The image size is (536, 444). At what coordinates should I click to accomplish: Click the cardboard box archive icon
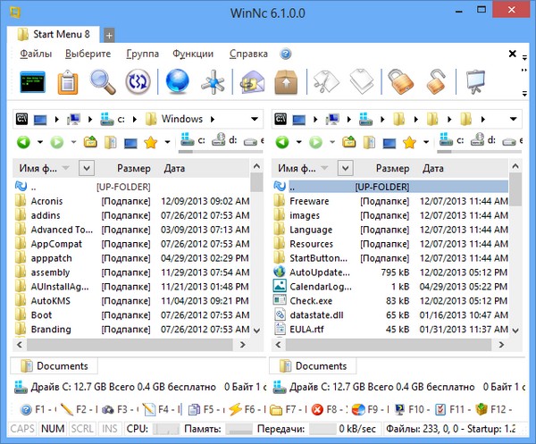click(286, 82)
